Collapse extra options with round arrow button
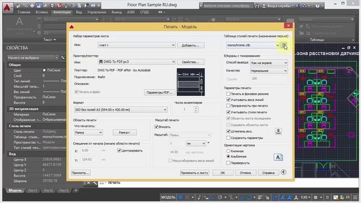The height and width of the screenshot is (203, 361). point(284,172)
